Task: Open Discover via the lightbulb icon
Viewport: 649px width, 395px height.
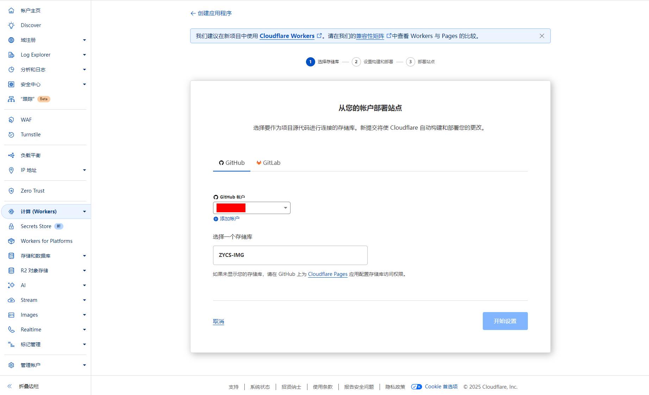Action: pos(11,25)
